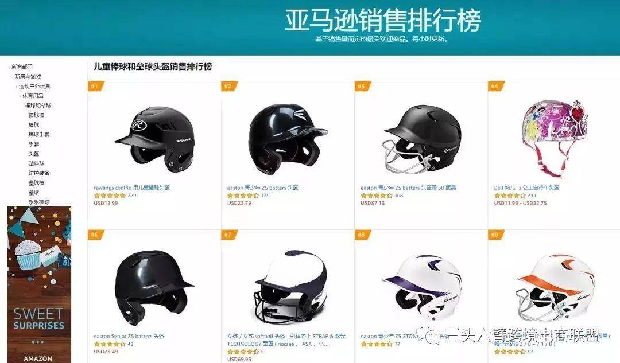Collapse the 玩具与游戏 sidebar category
Viewport: 620px width, 363px height.
point(28,76)
